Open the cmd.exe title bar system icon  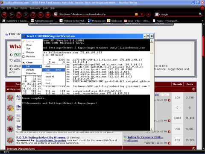pos(24,36)
